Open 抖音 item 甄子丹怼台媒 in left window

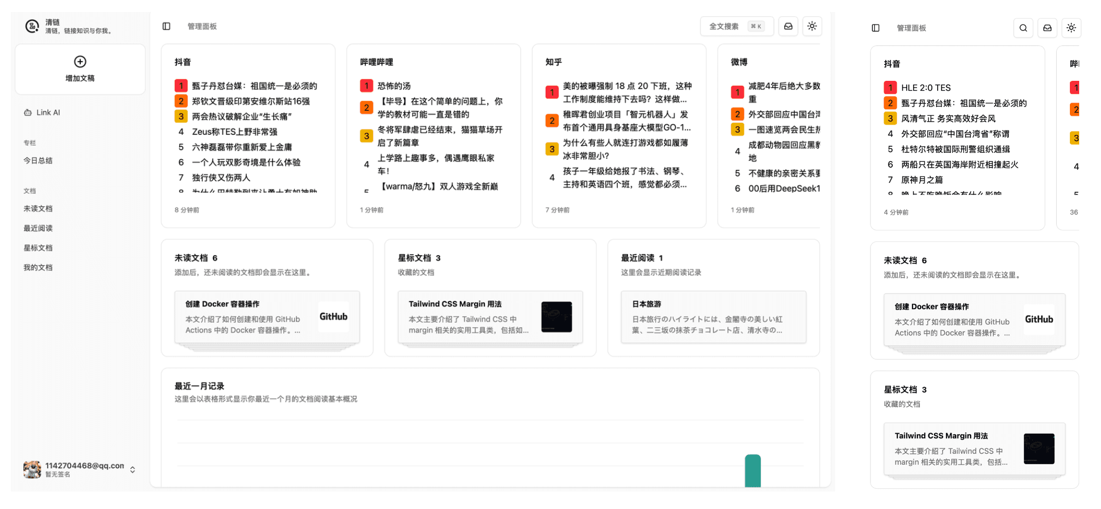coord(254,86)
